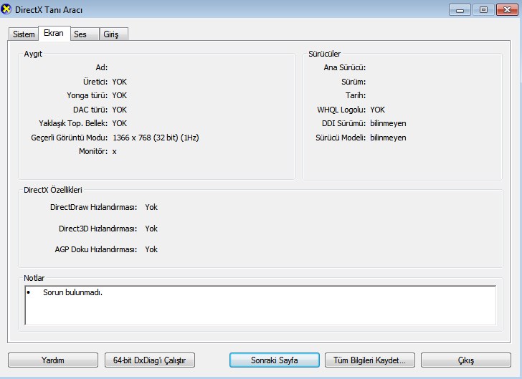Select the 'Sorun bulunmadı.' note text
The width and height of the screenshot is (522, 379).
pyautogui.click(x=72, y=292)
